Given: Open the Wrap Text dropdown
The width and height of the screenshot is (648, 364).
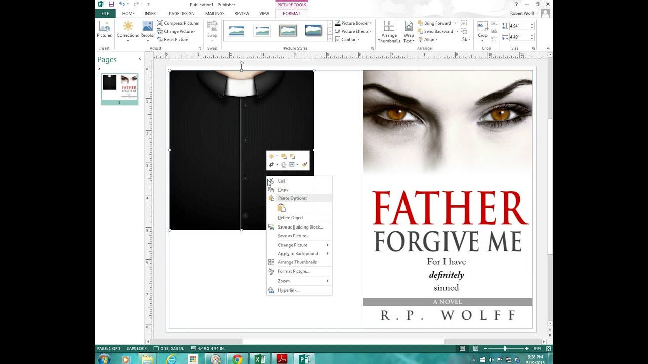Looking at the screenshot, I should tap(409, 32).
